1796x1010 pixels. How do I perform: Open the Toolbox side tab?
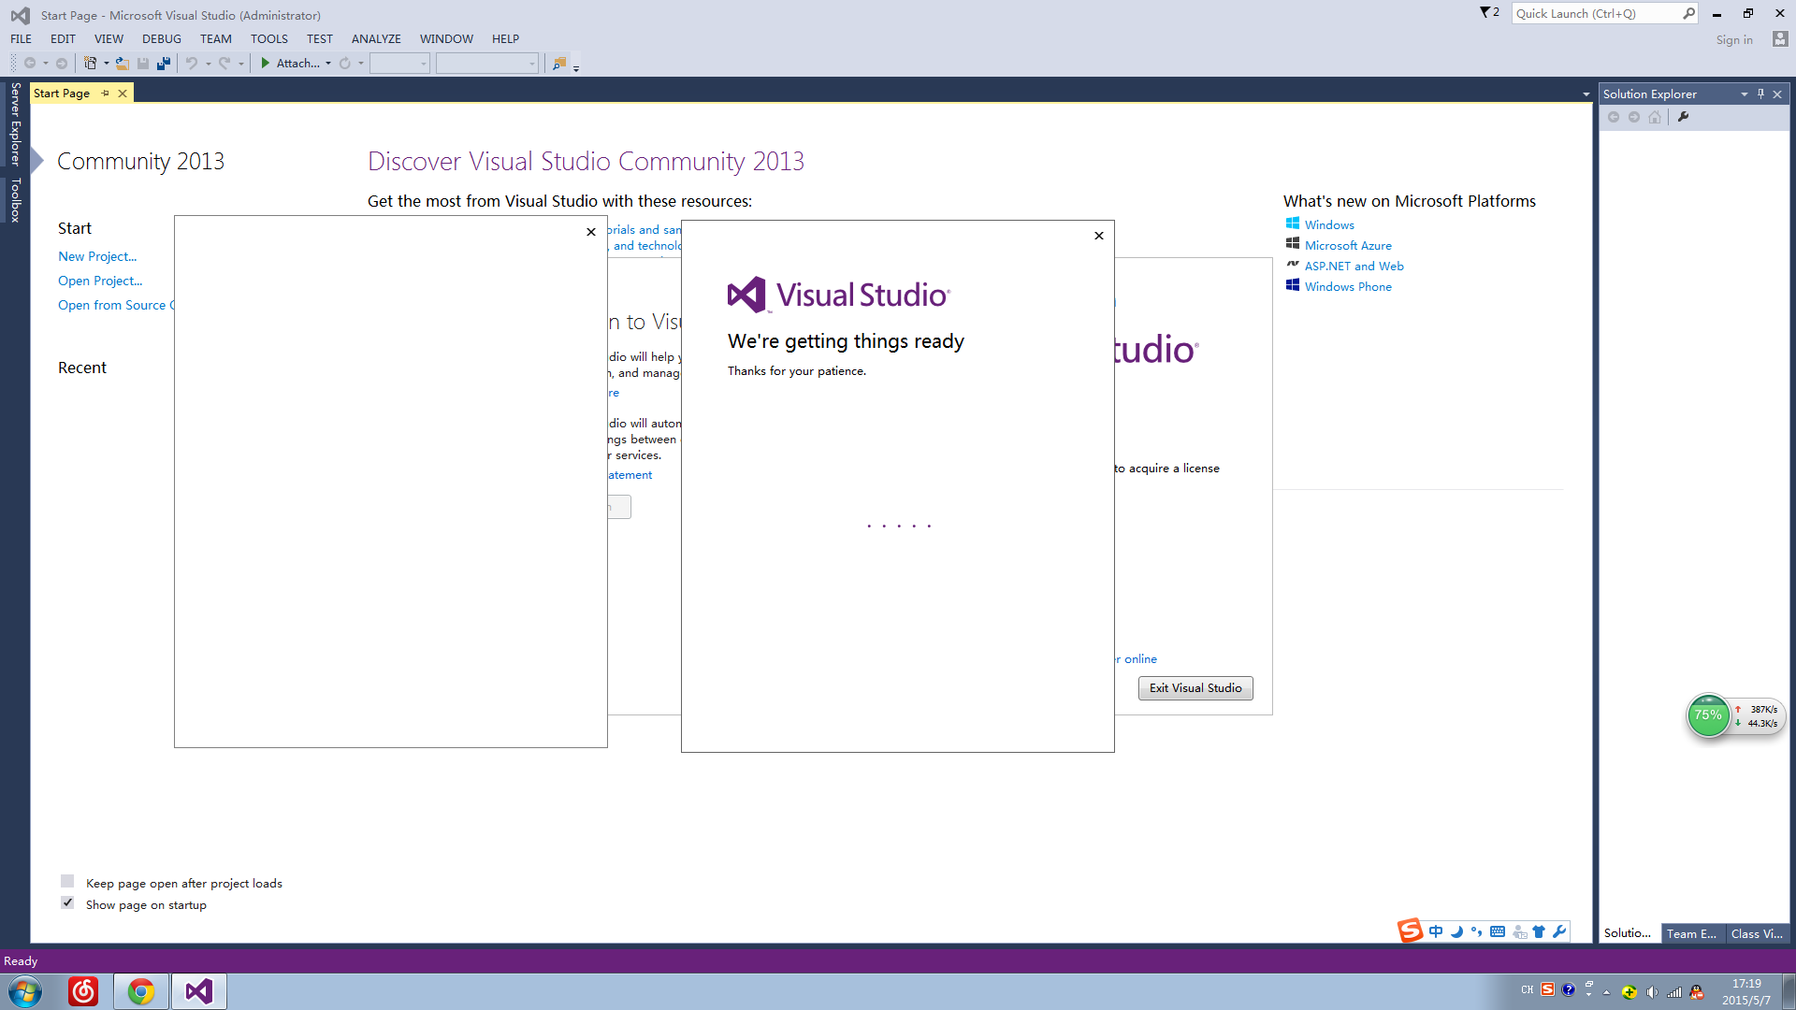tap(15, 200)
